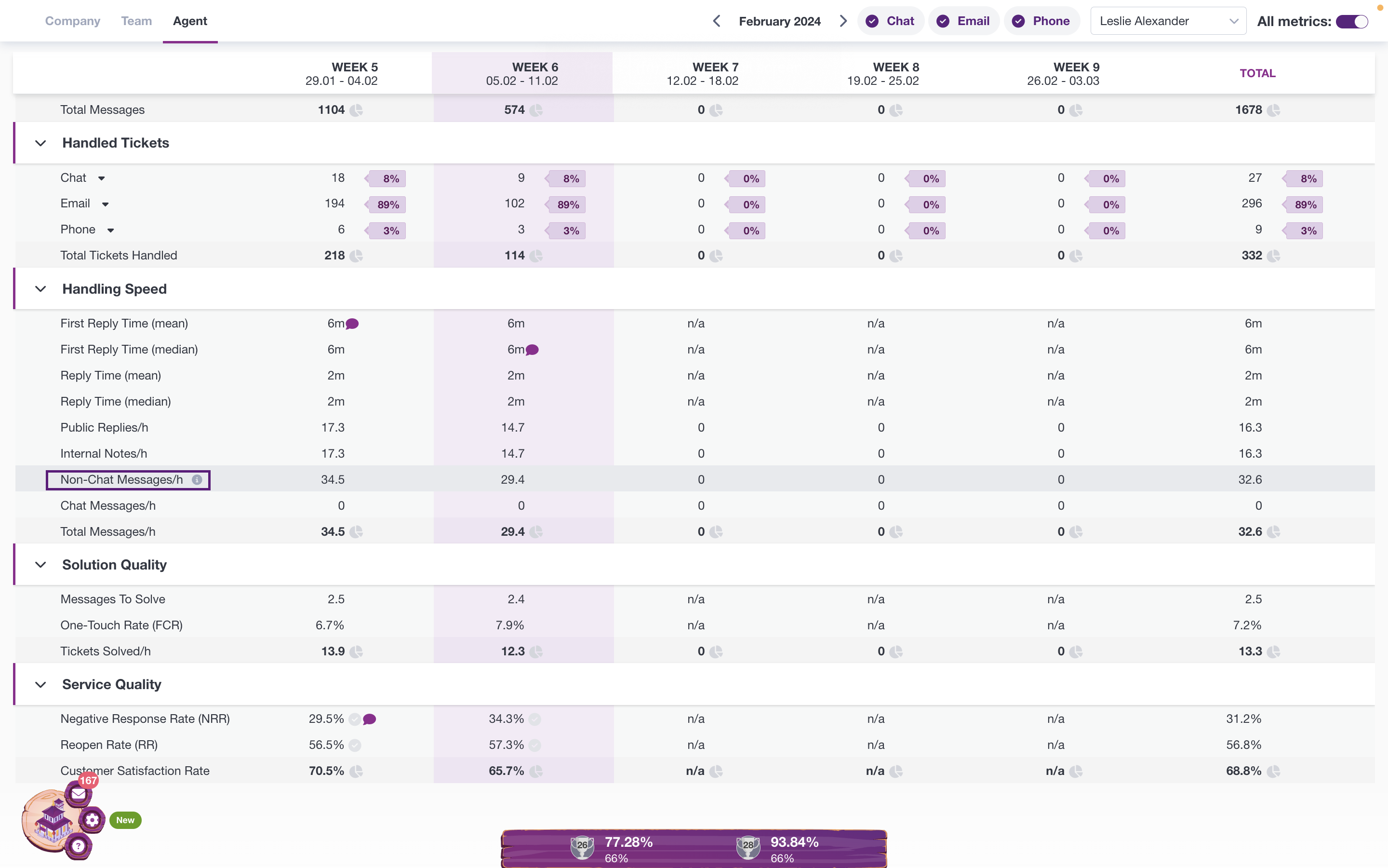
Task: Go to the next month after February 2024
Action: pyautogui.click(x=842, y=21)
